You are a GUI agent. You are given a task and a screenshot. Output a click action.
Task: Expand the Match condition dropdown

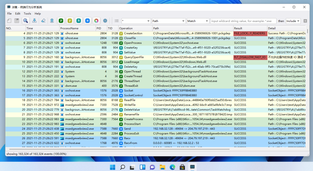point(198,21)
